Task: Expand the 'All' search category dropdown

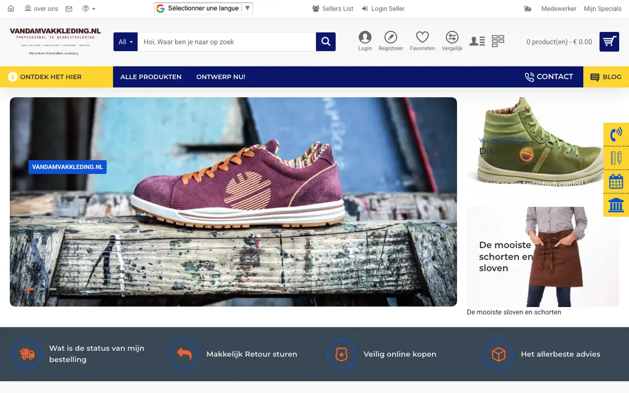Action: point(126,42)
